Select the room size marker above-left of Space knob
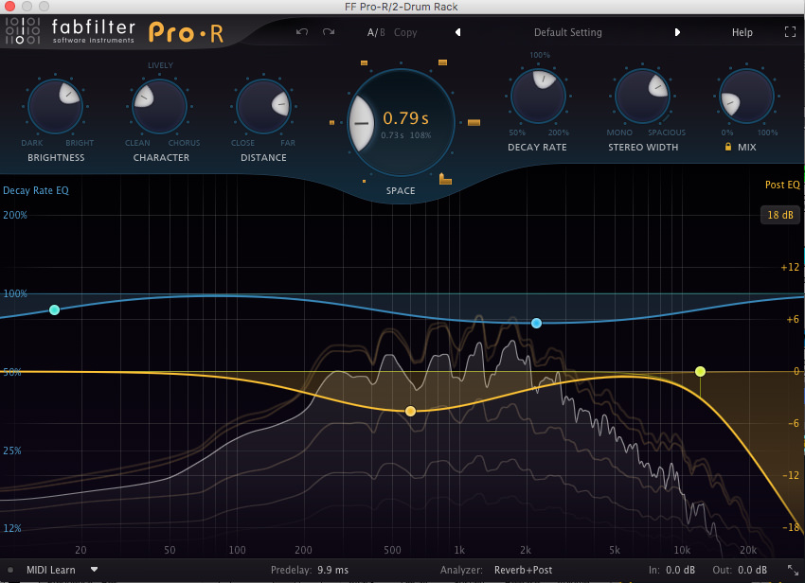805x583 pixels. coord(364,63)
